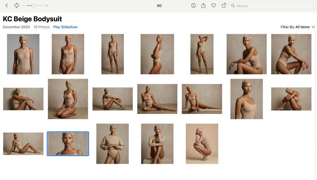This screenshot has width=317, height=180.
Task: Click inside the Search field
Action: pyautogui.click(x=272, y=6)
